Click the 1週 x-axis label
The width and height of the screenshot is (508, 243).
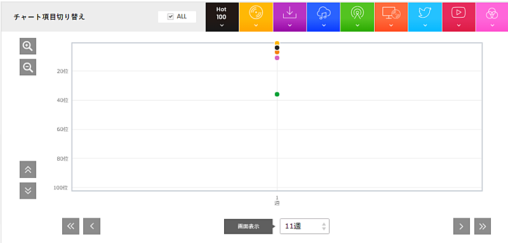277,200
